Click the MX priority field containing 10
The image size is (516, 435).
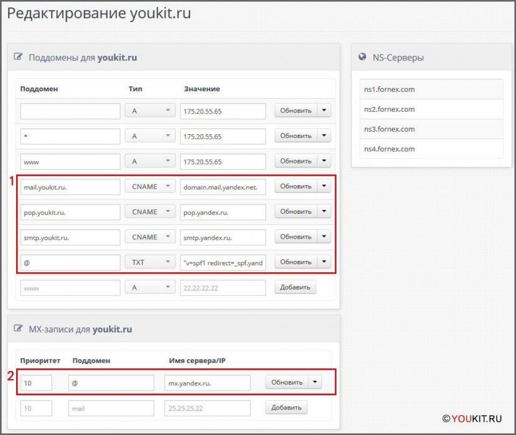pos(36,383)
